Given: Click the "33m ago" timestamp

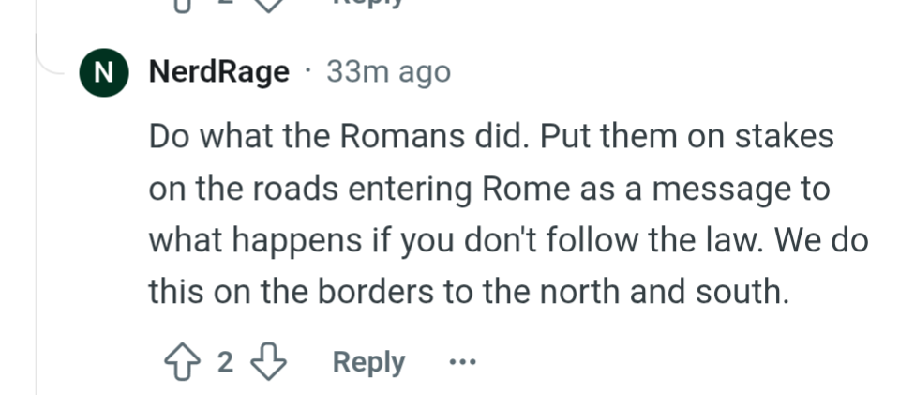Looking at the screenshot, I should click(388, 72).
